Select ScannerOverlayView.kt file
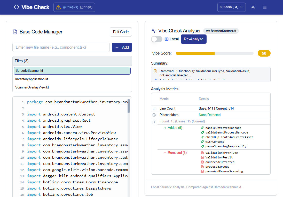283x197 pixels. tap(72, 87)
